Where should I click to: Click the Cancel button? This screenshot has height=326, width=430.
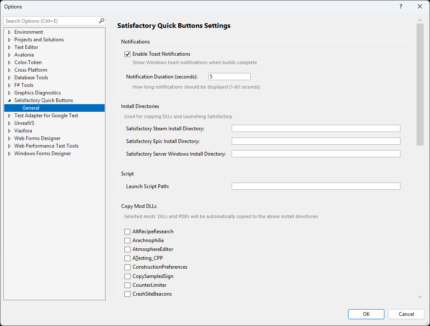pyautogui.click(x=406, y=314)
